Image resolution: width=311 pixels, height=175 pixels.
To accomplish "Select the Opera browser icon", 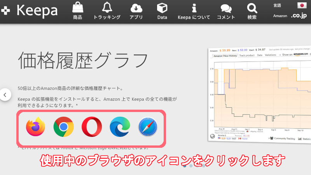I will [92, 127].
